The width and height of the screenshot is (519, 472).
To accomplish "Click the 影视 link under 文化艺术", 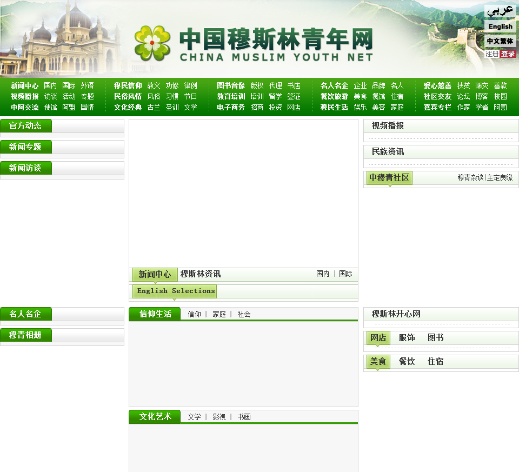I will click(219, 417).
